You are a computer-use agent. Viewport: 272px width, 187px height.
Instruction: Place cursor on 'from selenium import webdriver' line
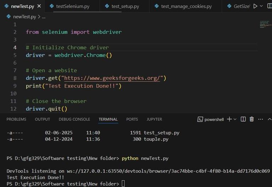(x=74, y=32)
